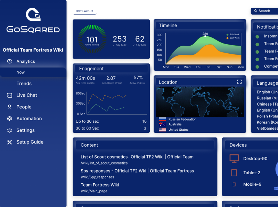The height and width of the screenshot is (207, 278).
Task: Launch the Setup Guide wrench icon
Action: tap(9, 142)
